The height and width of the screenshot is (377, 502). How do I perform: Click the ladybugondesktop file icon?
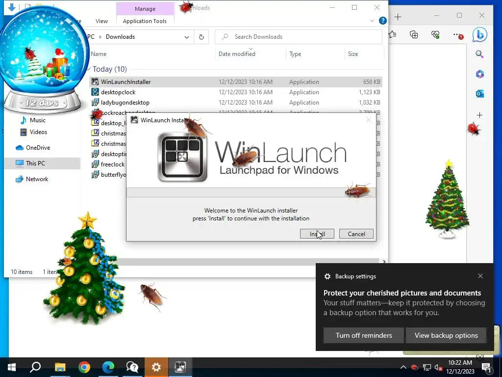[x=95, y=102]
